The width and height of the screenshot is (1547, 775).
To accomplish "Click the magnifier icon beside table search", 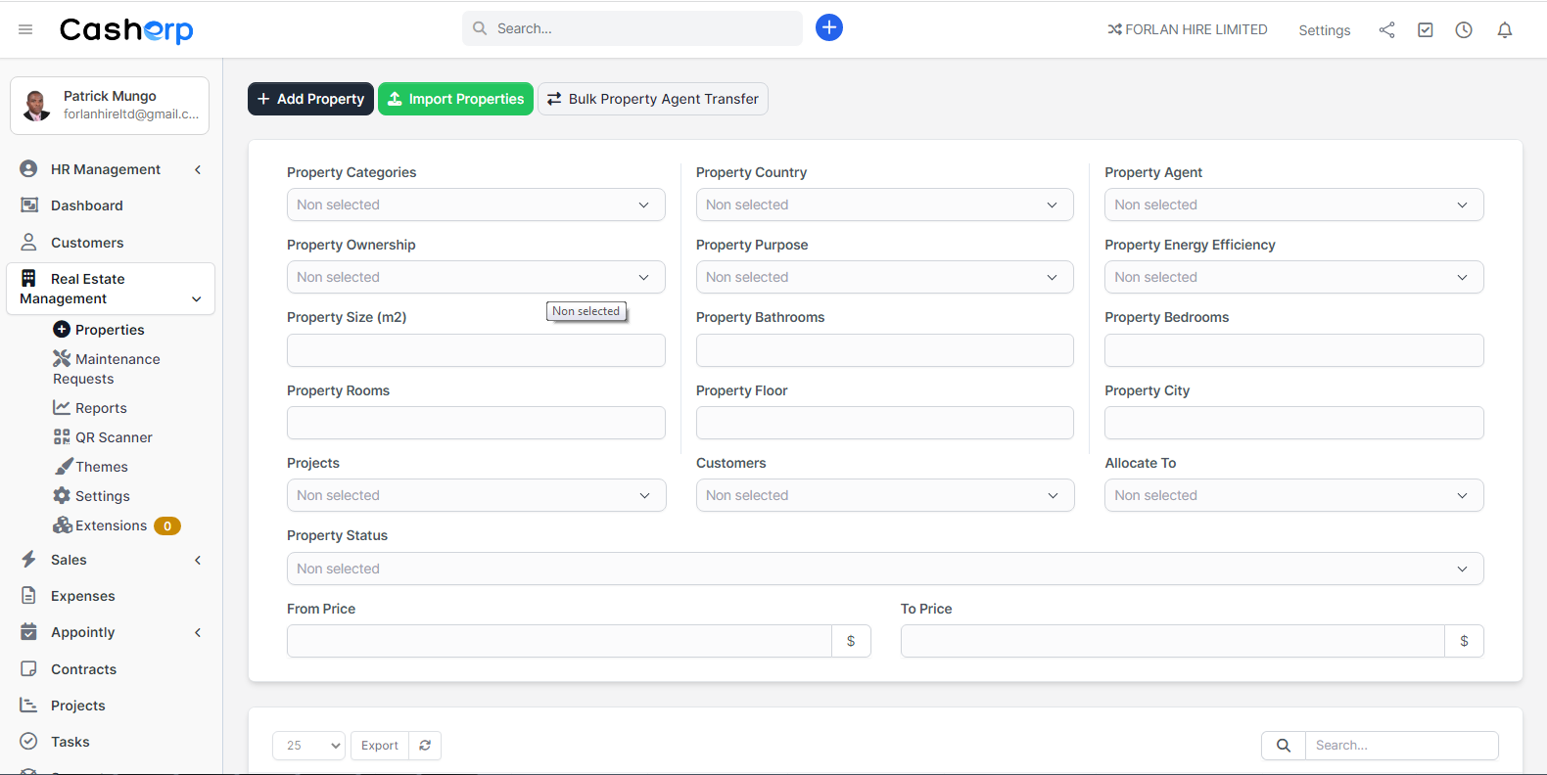I will (x=1283, y=746).
